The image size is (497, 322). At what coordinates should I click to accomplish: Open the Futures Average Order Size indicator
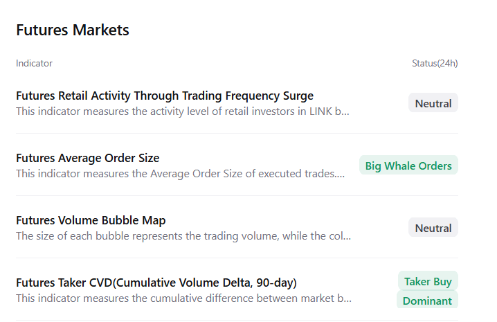[88, 158]
